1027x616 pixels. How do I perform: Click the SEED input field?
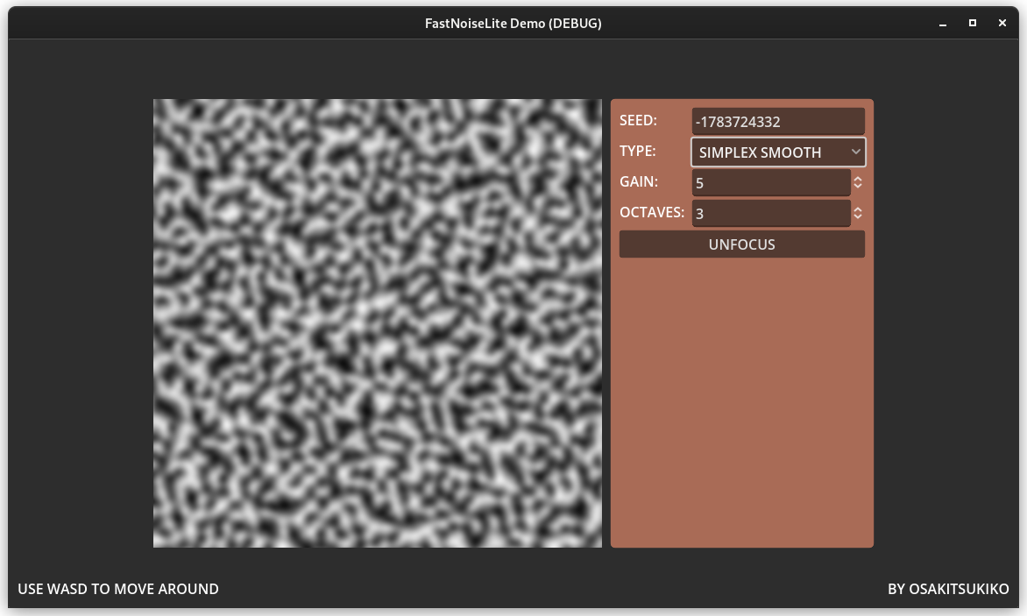[x=778, y=121]
